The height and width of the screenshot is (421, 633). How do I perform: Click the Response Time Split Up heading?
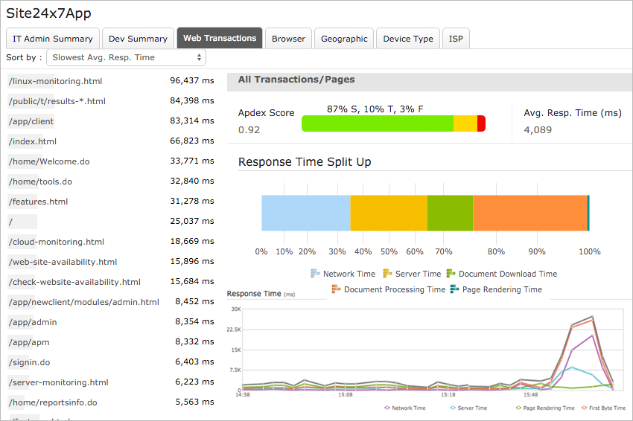pos(305,162)
